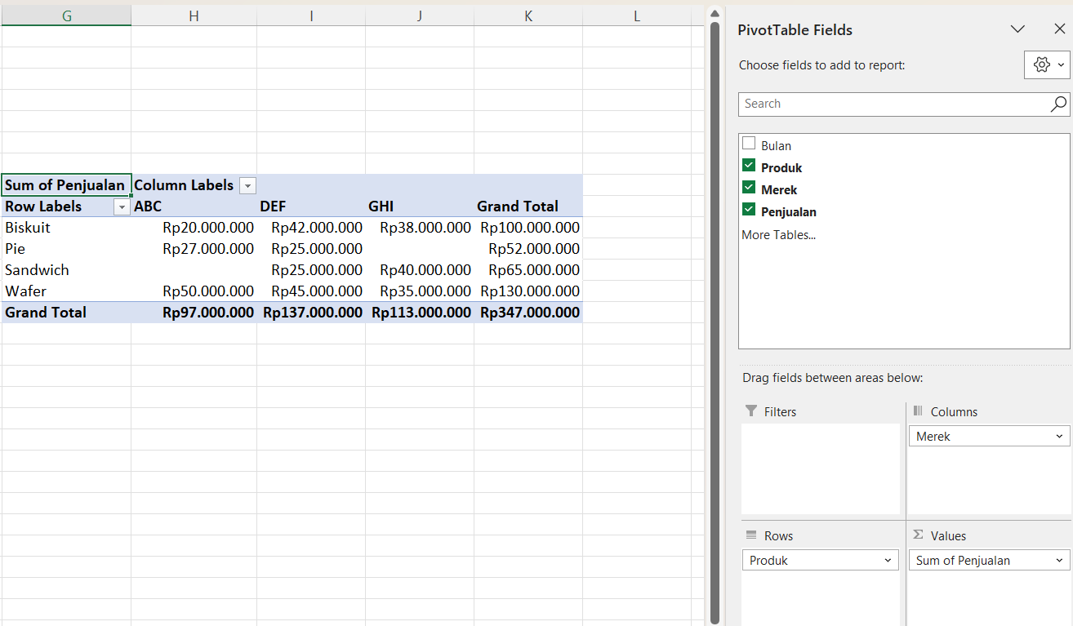Image resolution: width=1073 pixels, height=626 pixels.
Task: Click the More Tables... link
Action: coord(778,235)
